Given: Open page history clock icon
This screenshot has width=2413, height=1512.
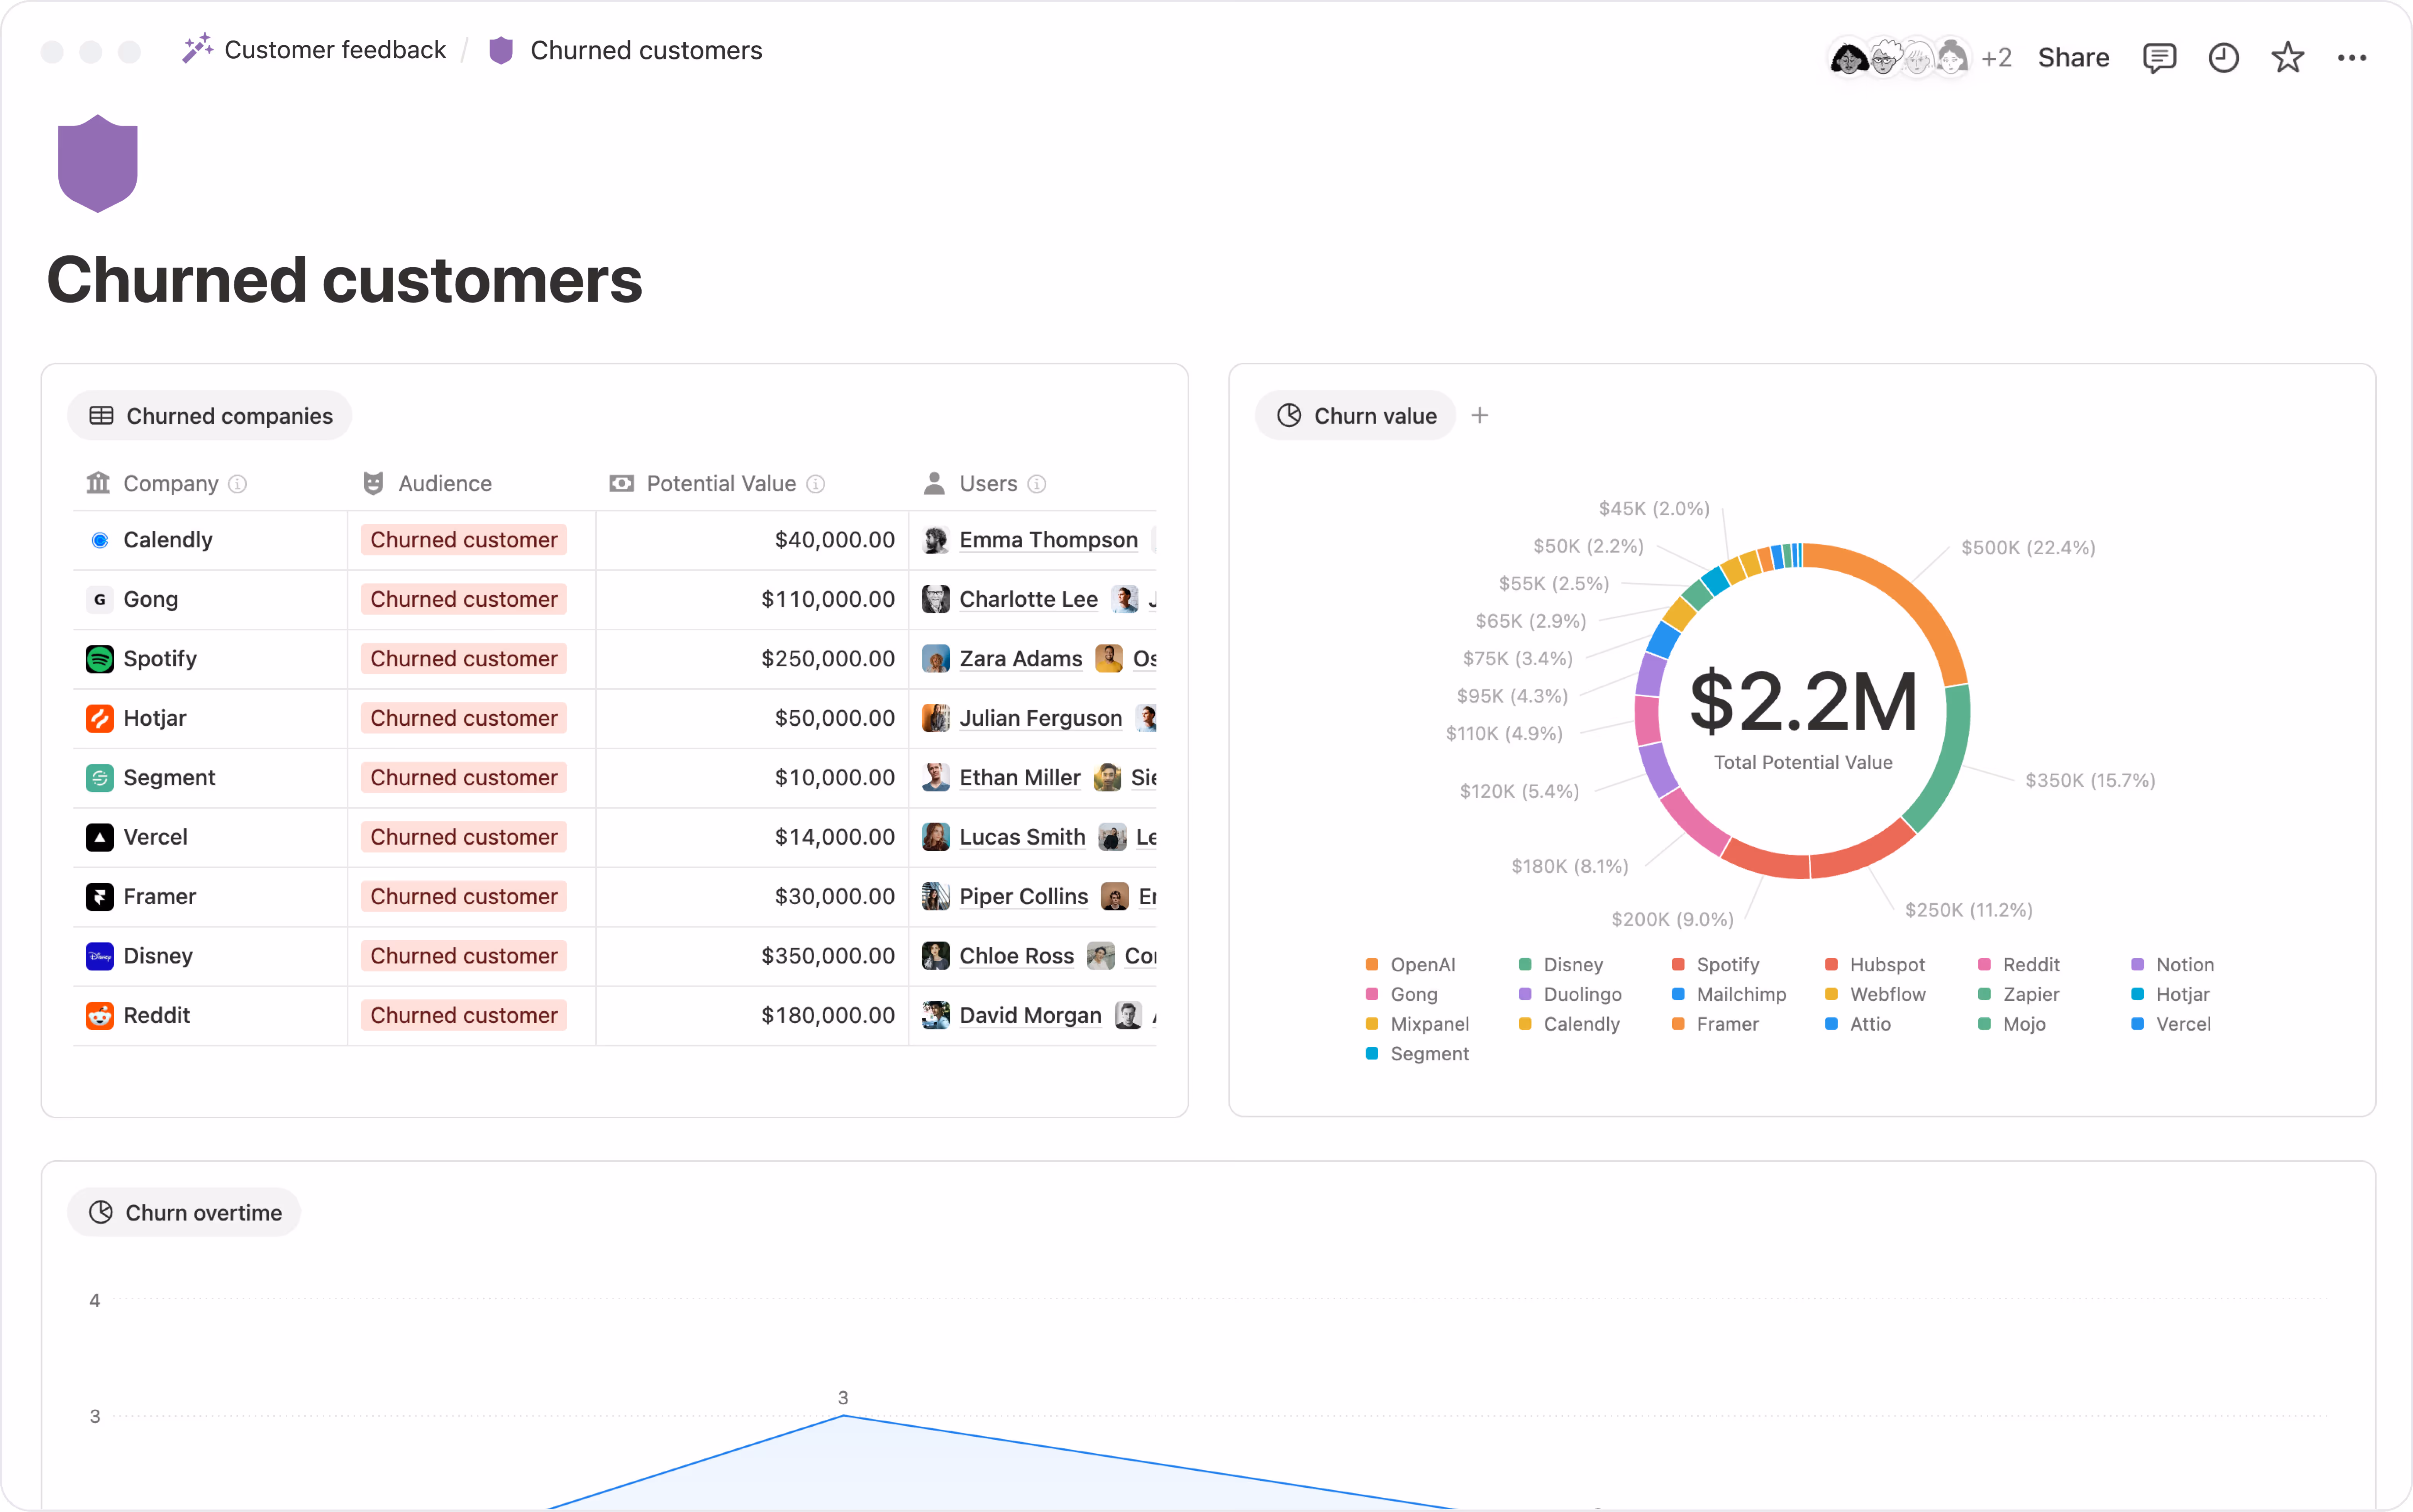Looking at the screenshot, I should coord(2223,58).
